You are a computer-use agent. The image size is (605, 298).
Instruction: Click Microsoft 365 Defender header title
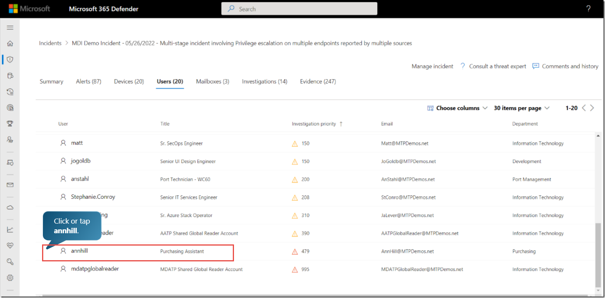point(103,9)
